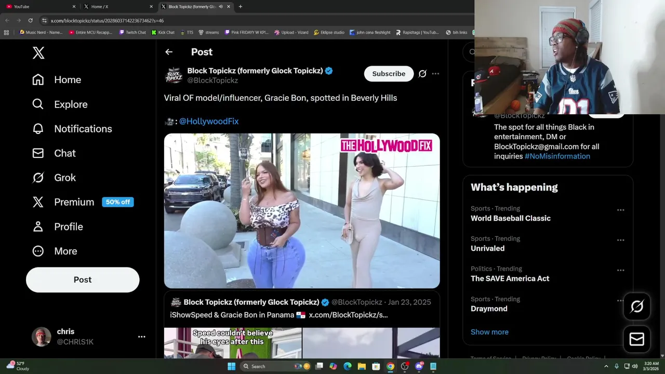Open Profile from the sidebar

click(58, 226)
